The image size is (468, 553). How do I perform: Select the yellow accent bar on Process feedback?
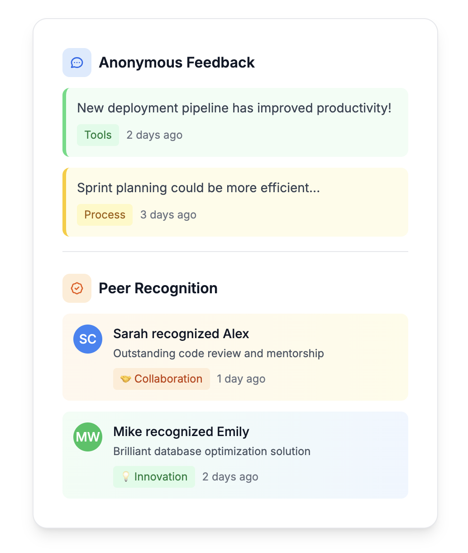65,202
